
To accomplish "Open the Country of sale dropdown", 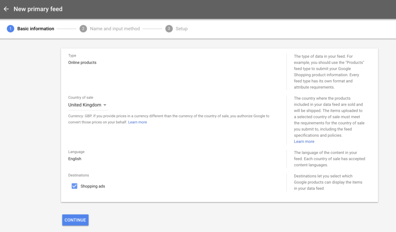I will (85, 105).
